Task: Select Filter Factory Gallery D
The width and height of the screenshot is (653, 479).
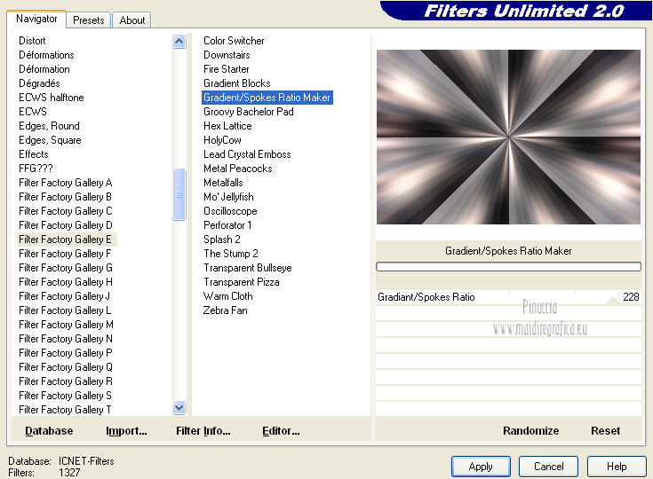Action: [66, 225]
